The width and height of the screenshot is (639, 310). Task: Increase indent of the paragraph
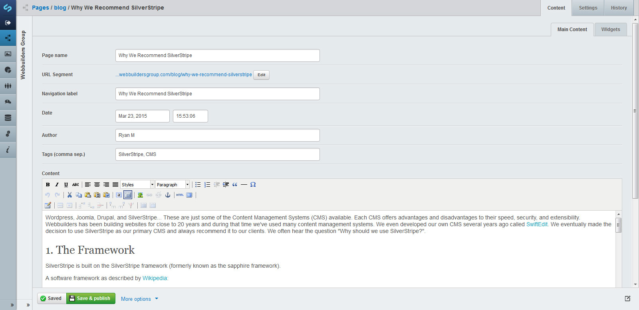pos(226,184)
